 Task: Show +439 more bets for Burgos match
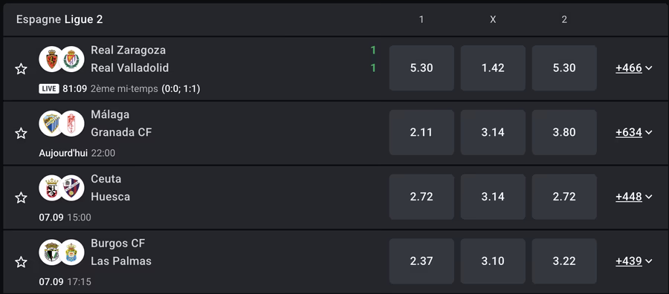(x=634, y=261)
